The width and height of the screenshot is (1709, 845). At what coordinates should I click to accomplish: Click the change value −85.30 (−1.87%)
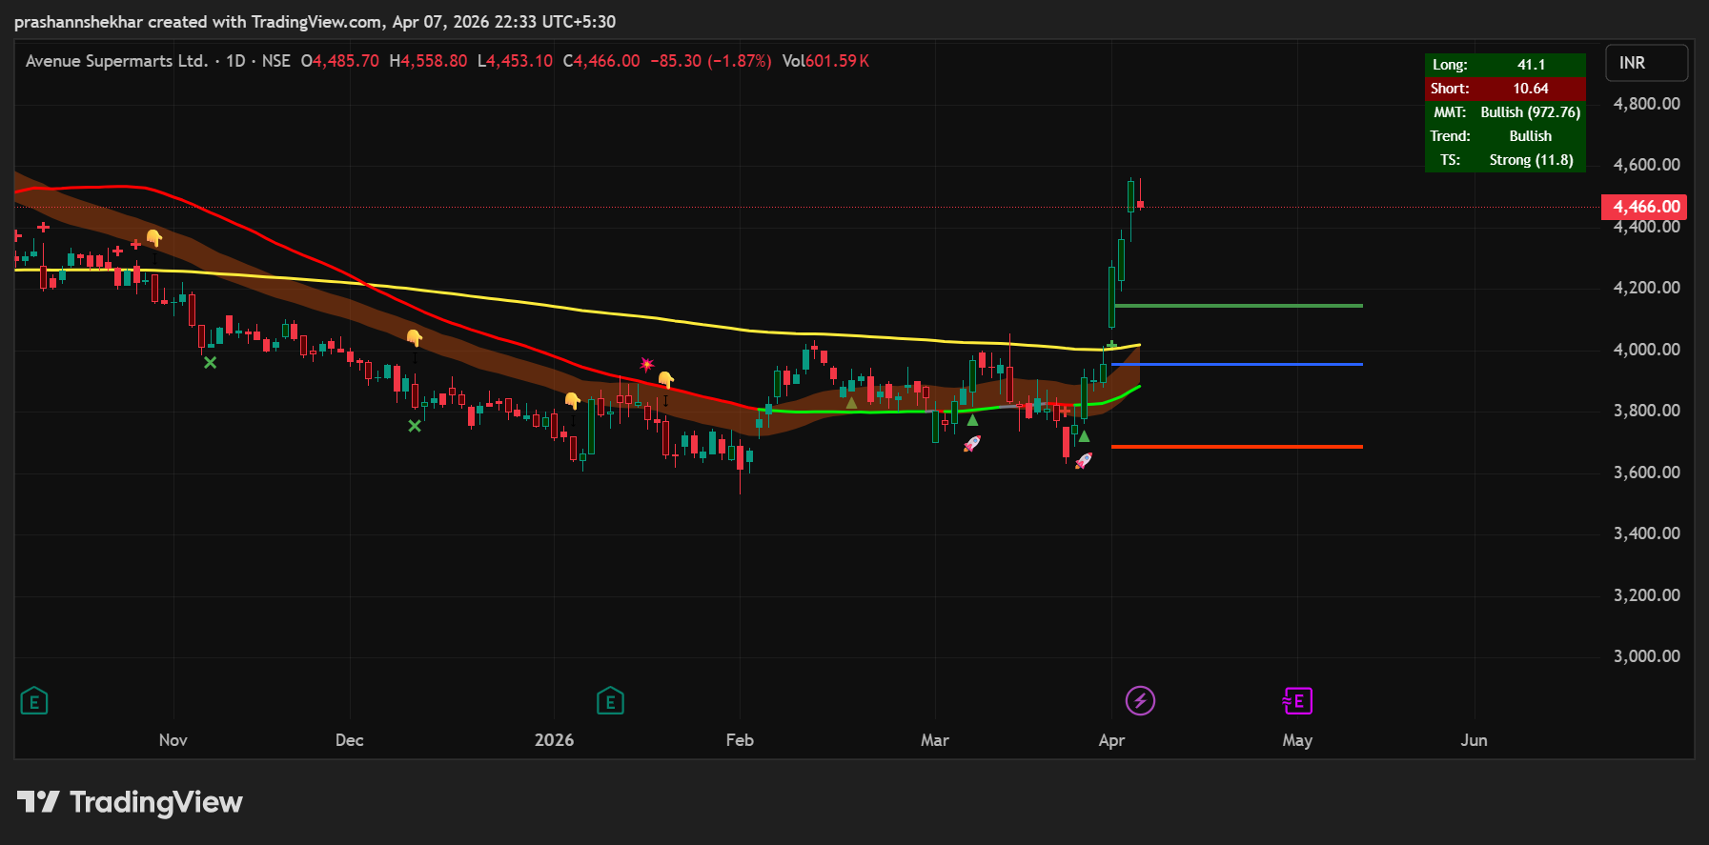pyautogui.click(x=711, y=61)
